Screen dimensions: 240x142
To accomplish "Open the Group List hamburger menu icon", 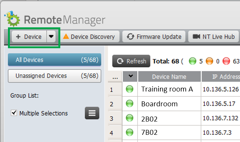I will pyautogui.click(x=92, y=113).
